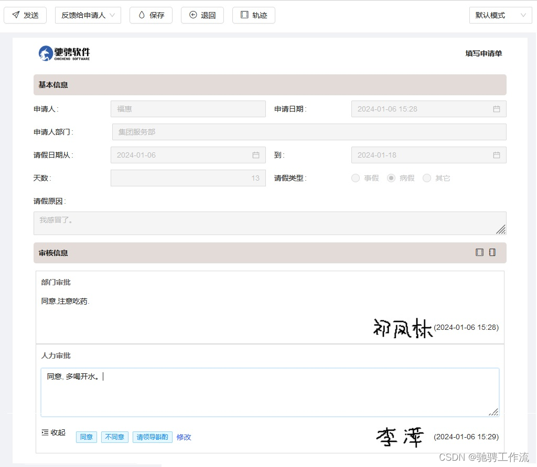Viewport: 537px width, 467px height.
Task: Open calendar icon in 请假日期从 field
Action: (x=256, y=155)
